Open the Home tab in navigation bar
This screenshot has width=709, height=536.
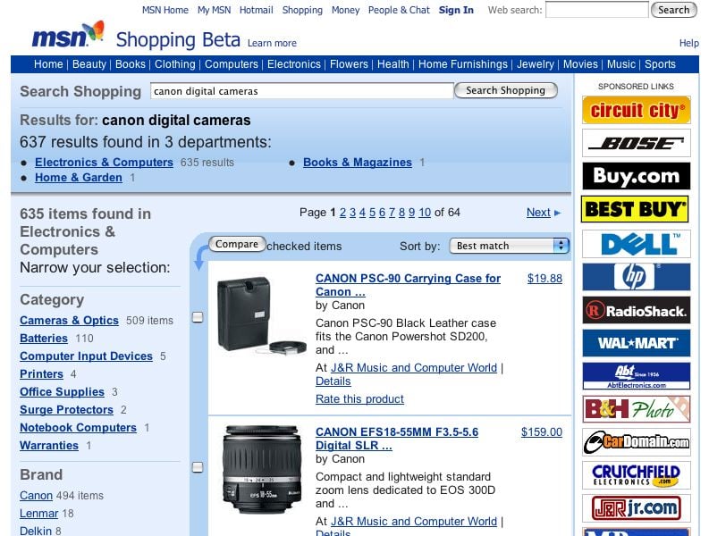tap(48, 64)
